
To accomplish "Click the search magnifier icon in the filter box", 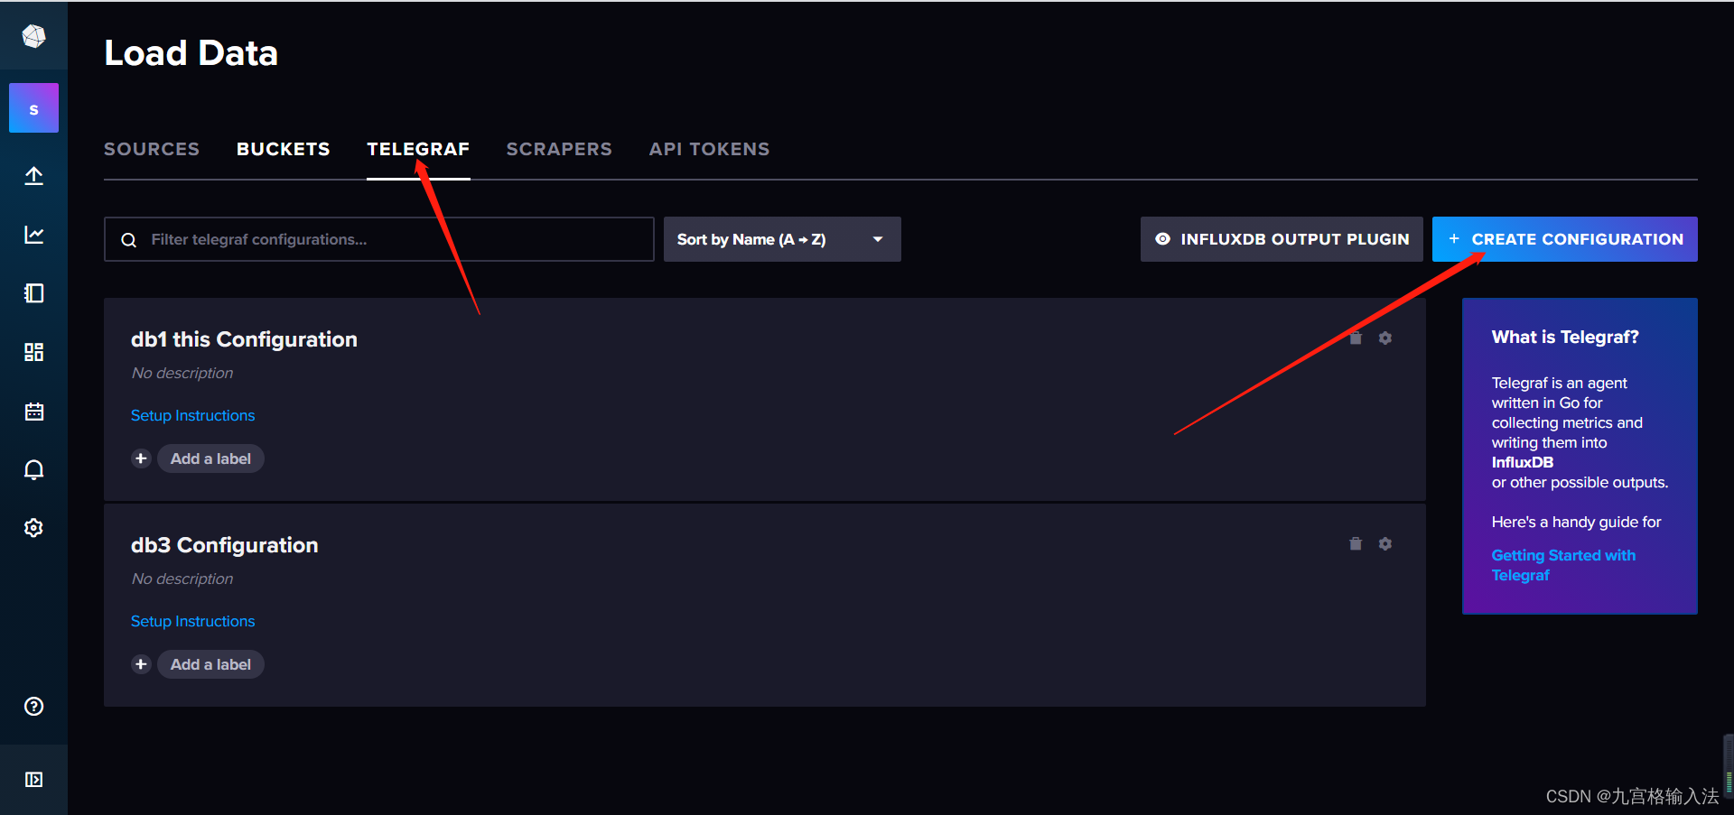I will [128, 240].
